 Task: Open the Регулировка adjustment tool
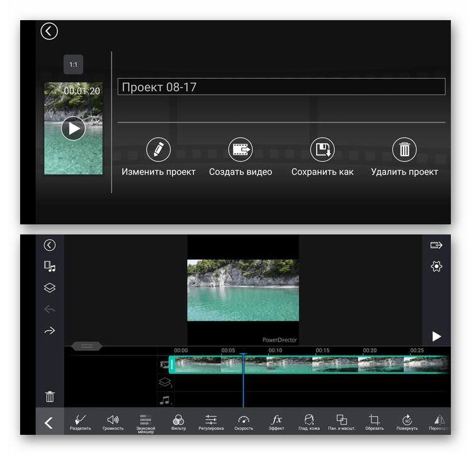[211, 422]
